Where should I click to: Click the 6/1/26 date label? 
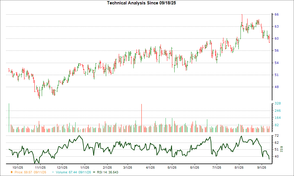(x=195, y=167)
